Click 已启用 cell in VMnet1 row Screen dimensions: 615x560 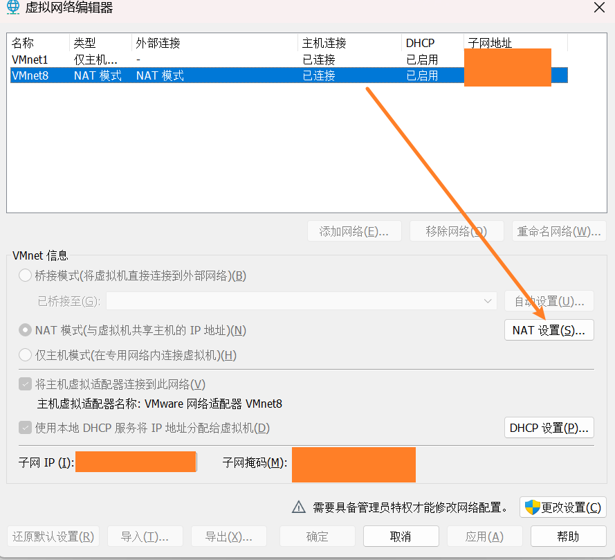tap(422, 60)
